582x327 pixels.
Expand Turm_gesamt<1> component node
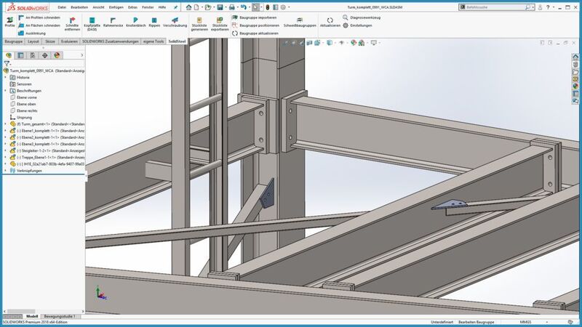pos(6,124)
